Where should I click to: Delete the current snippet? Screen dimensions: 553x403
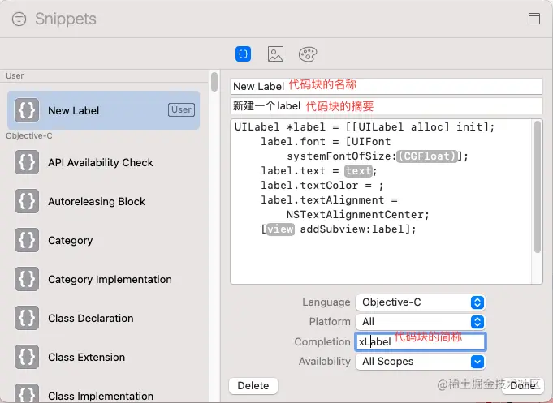(x=253, y=386)
